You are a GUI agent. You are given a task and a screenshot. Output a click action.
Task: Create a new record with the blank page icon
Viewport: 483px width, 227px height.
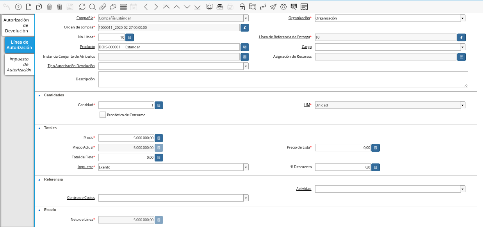(x=29, y=7)
